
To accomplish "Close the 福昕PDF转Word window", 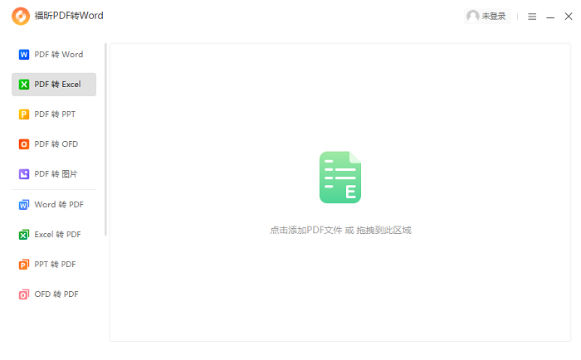I will (569, 17).
